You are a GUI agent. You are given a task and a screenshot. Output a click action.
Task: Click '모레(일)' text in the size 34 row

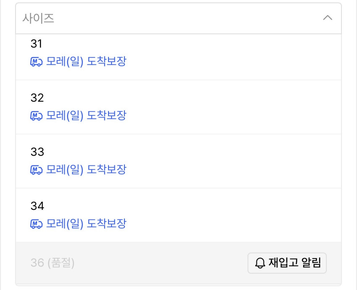(65, 224)
